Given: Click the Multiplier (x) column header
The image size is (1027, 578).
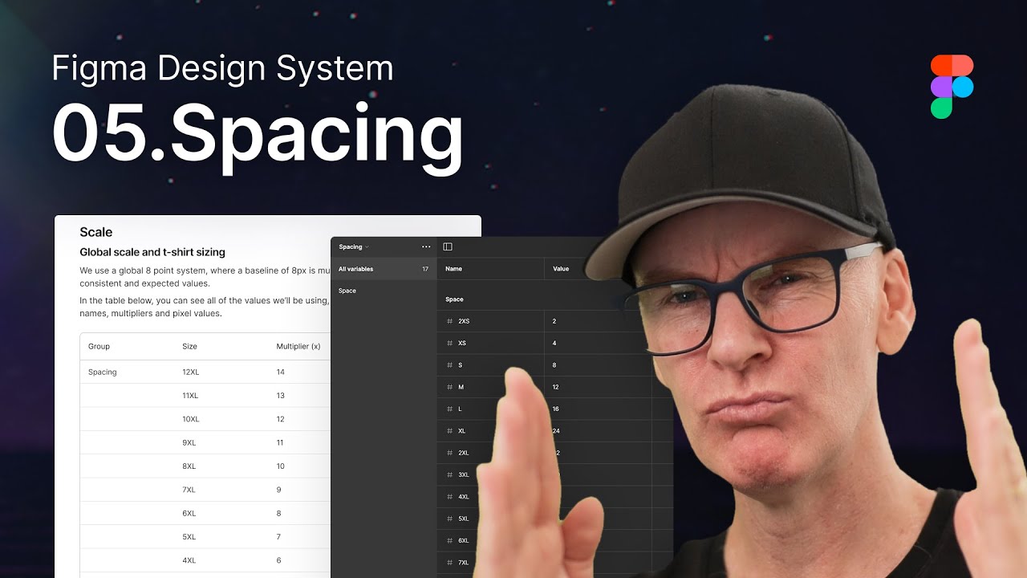Looking at the screenshot, I should tap(298, 346).
